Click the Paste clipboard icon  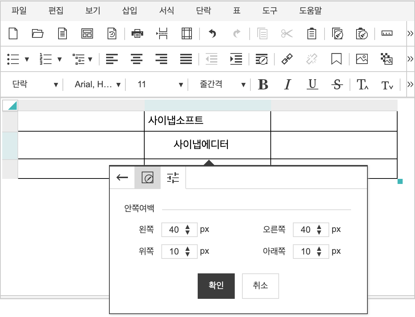click(x=311, y=33)
